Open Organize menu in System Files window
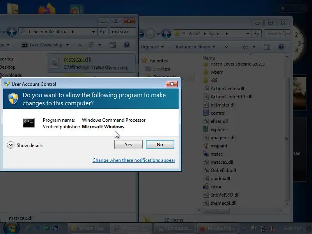Screen dimensions: 312x234 pyautogui.click(x=152, y=47)
